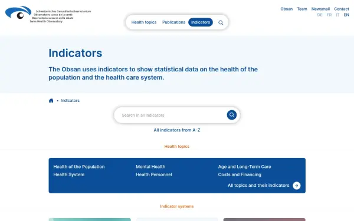Screen dimensions: 354x221
Task: Open the Newsmail link
Action: (x=320, y=9)
